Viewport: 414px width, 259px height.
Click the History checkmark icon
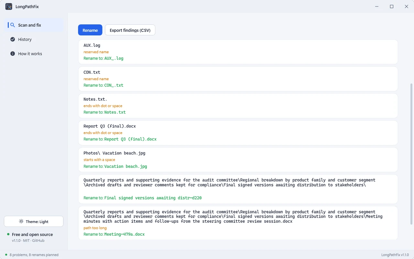point(13,39)
